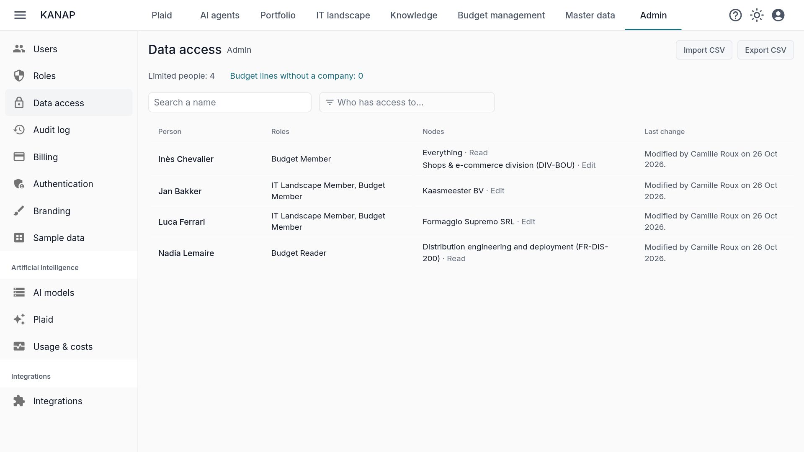Click the Sample data grid icon

(x=19, y=238)
